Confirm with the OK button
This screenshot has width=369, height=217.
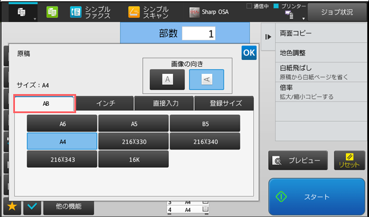pyautogui.click(x=249, y=53)
